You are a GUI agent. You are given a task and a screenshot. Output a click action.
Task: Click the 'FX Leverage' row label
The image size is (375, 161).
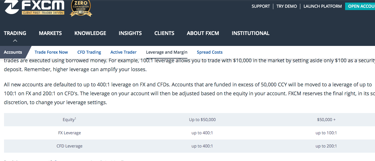click(x=69, y=133)
